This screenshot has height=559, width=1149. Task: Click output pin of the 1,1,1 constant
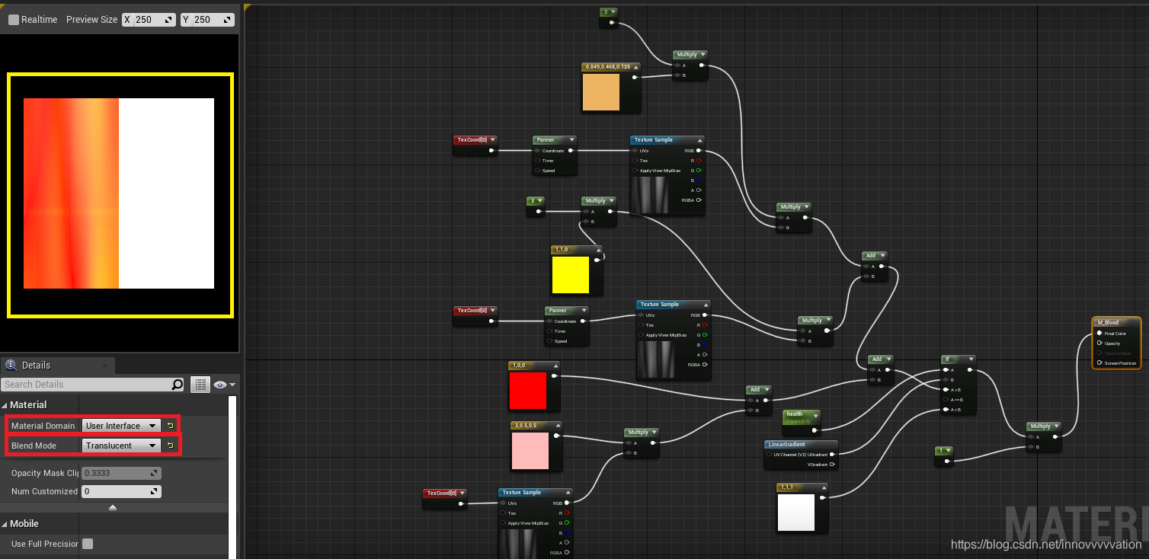point(823,497)
